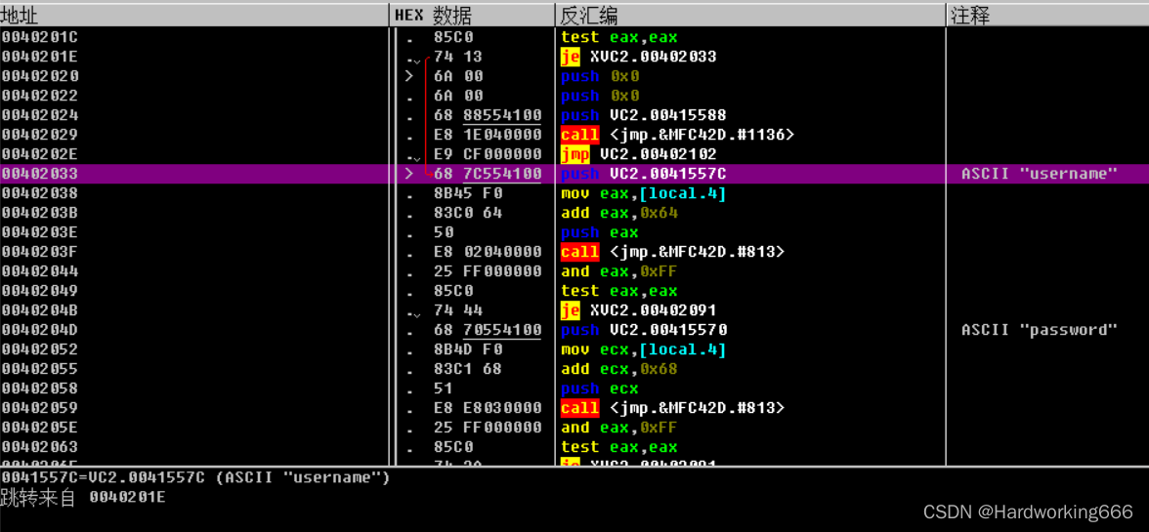Click the HEX 数据 column header
Viewport: 1149px width, 532px height.
coord(472,15)
